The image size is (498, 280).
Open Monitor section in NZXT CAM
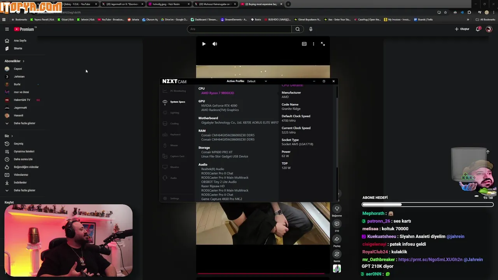171,167
